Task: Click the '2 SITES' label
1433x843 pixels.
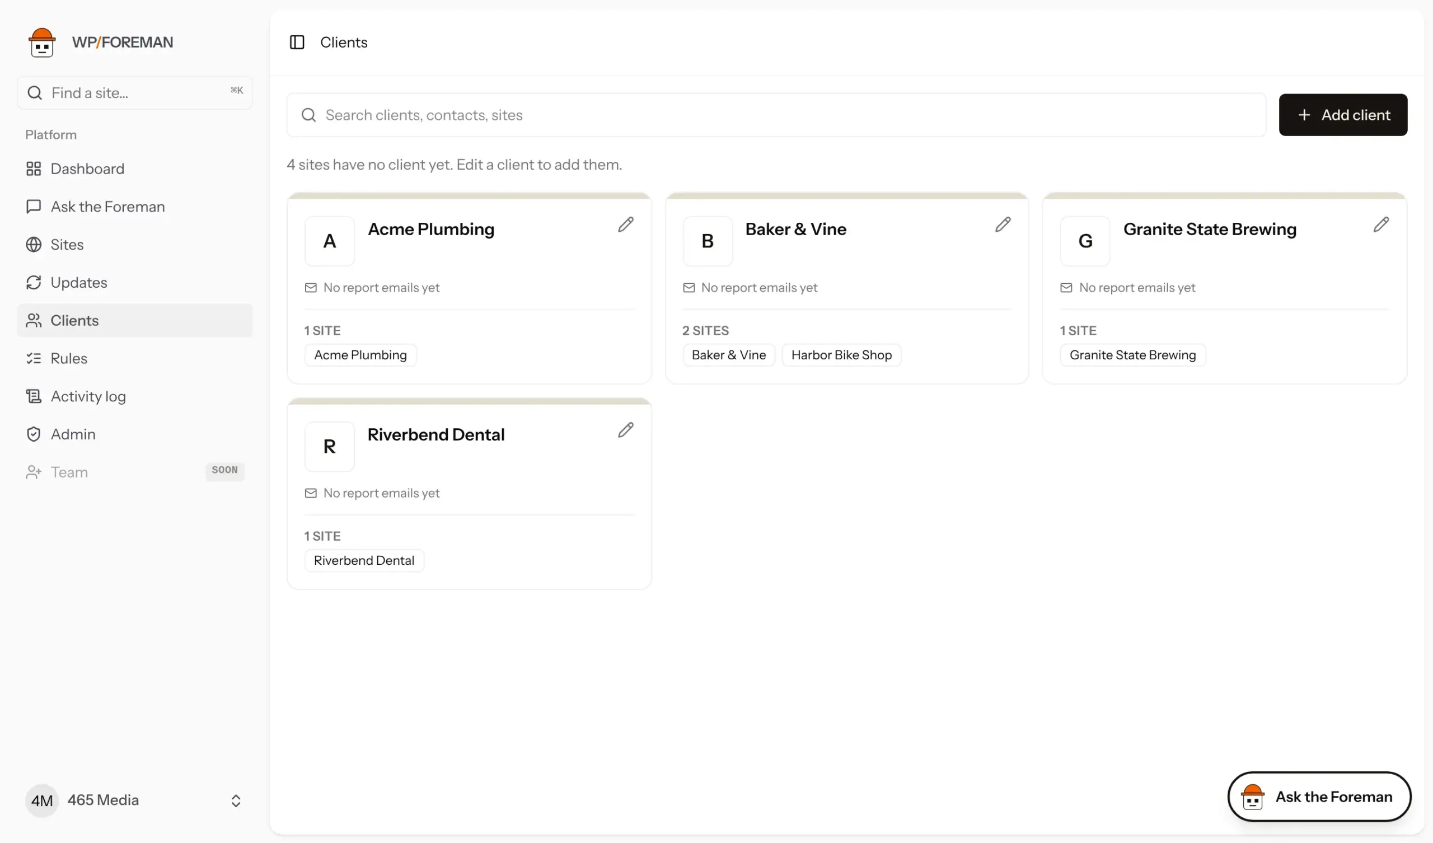Action: click(705, 330)
